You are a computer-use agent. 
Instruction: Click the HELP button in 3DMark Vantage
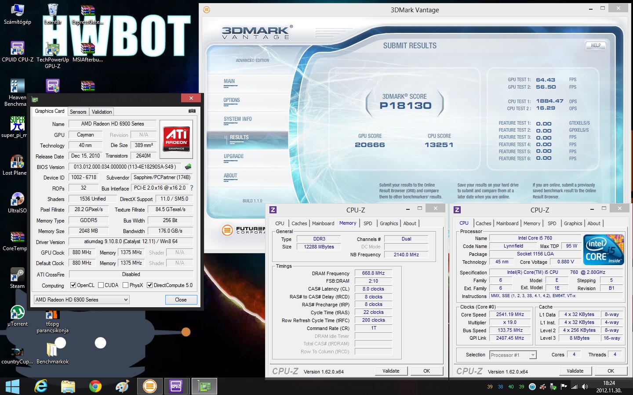pyautogui.click(x=596, y=45)
